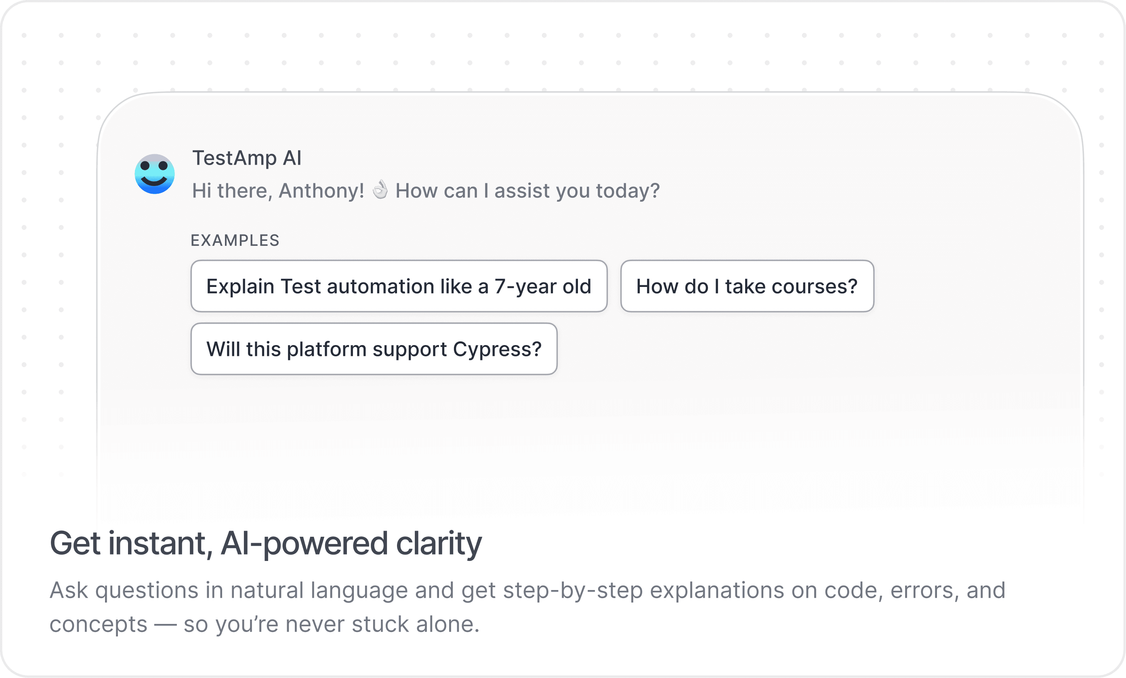Click "step-by-step" in the description text
The image size is (1126, 678).
[x=573, y=590]
